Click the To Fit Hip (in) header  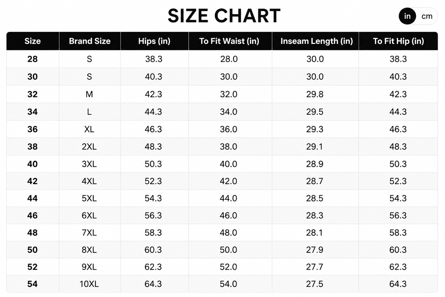[x=398, y=41]
